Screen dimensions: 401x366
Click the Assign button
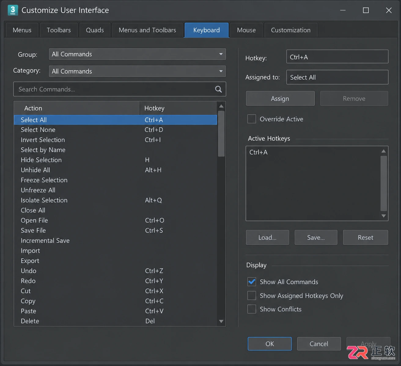coord(280,99)
